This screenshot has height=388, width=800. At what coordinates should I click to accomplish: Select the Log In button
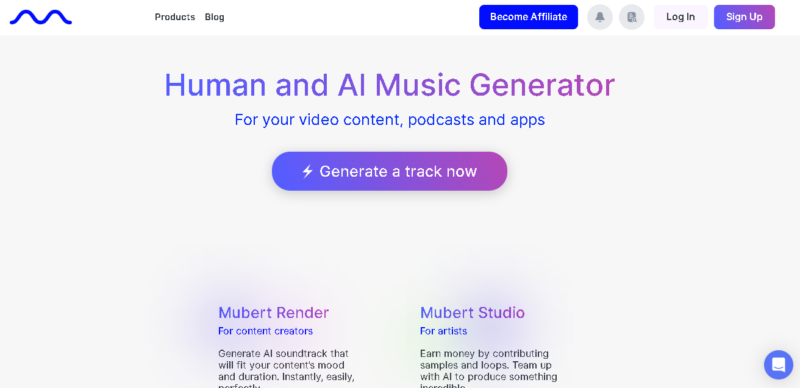[680, 17]
